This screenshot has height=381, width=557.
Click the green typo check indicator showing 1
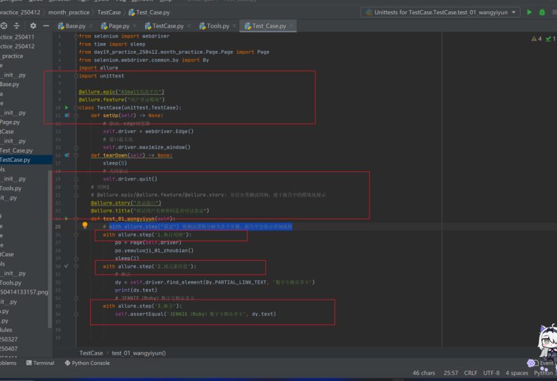550,39
